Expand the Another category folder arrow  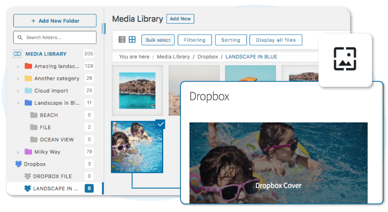18,79
